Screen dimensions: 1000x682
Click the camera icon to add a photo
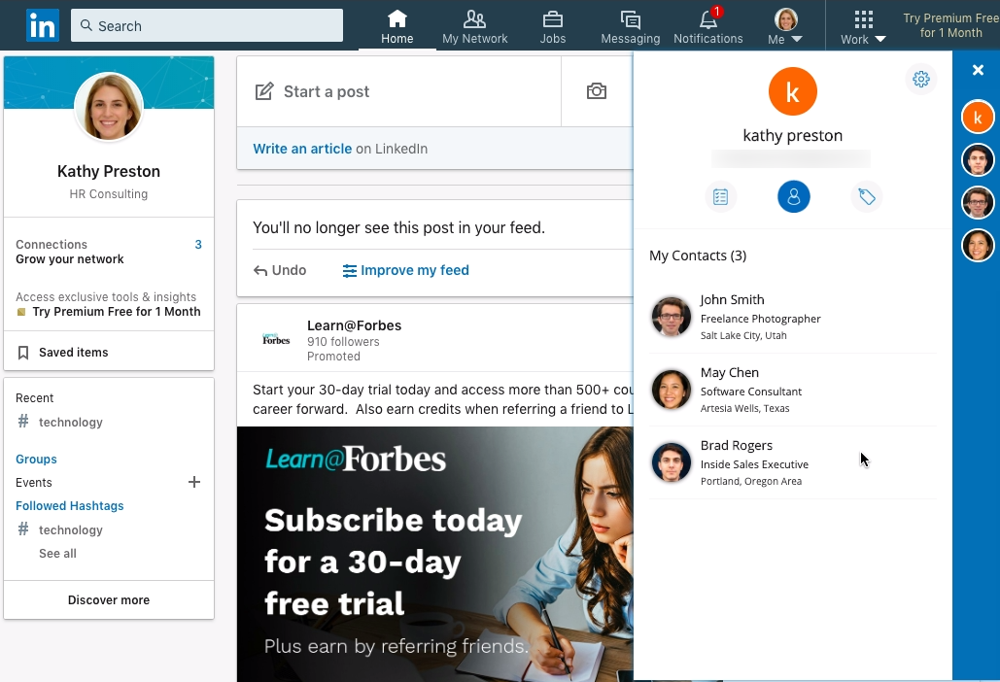(x=596, y=88)
